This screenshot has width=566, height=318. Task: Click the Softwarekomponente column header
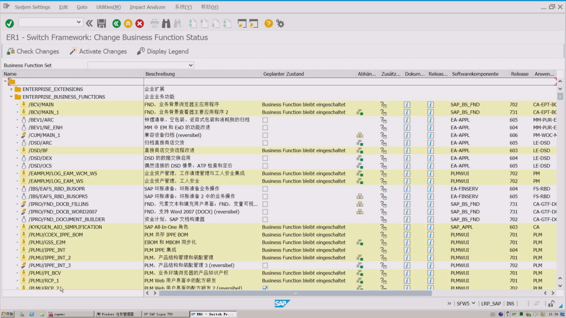(479, 74)
